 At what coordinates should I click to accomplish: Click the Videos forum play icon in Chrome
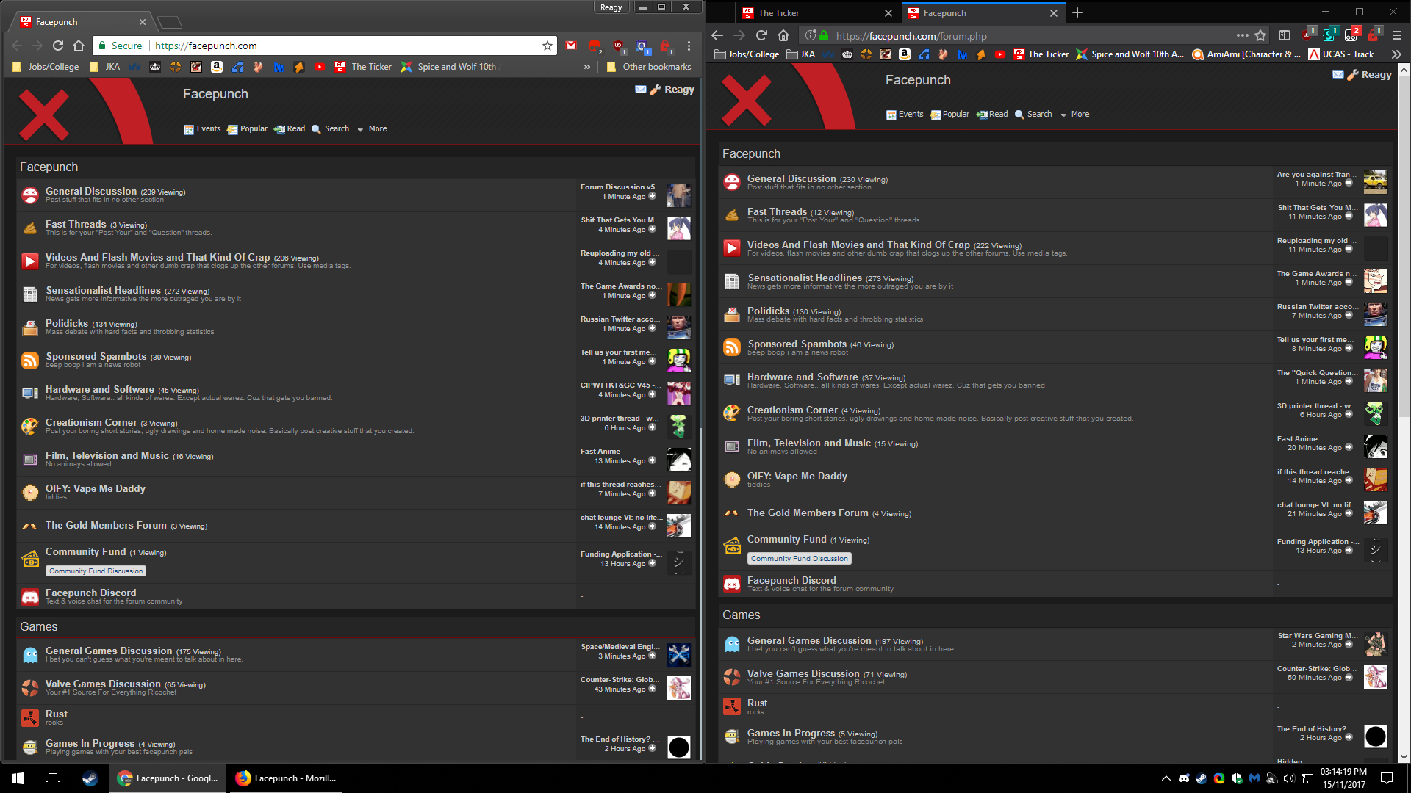click(30, 261)
